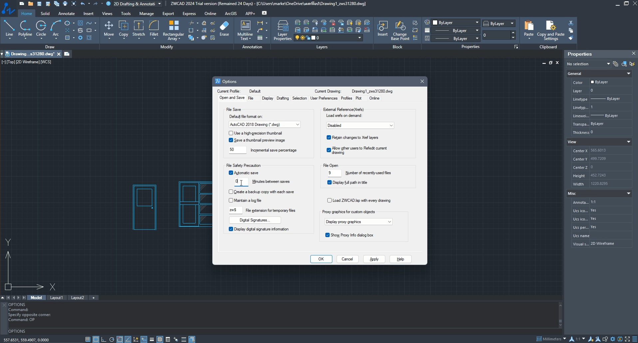Screen dimensions: 638x343
Task: Click the Apply button
Action: (x=374, y=259)
